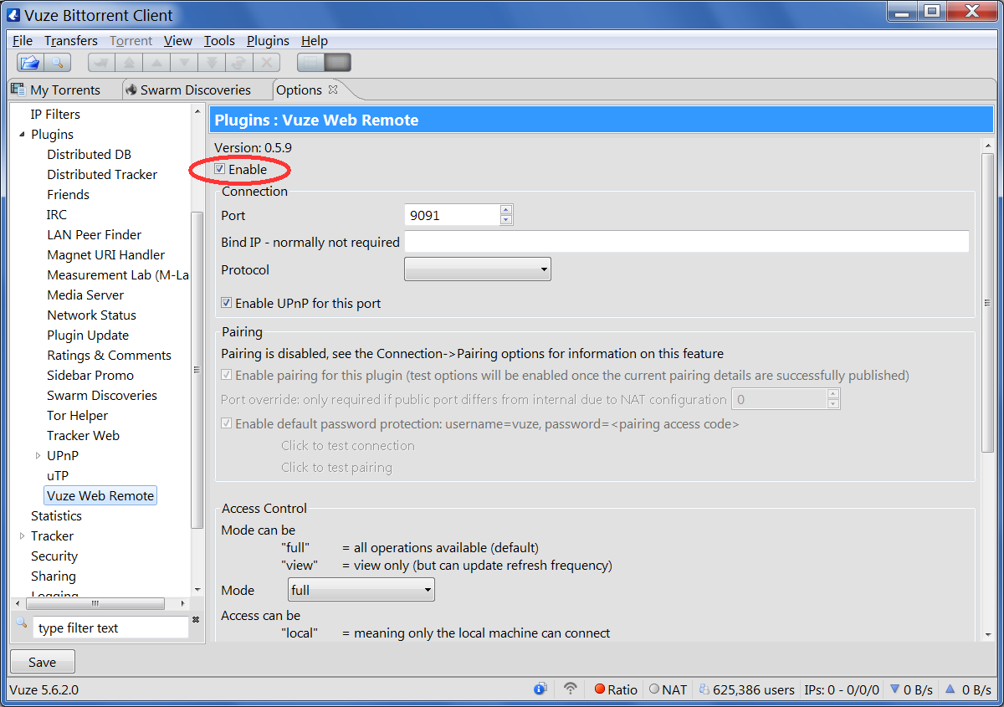
Task: Click the wireless signal icon in the status bar
Action: 571,689
